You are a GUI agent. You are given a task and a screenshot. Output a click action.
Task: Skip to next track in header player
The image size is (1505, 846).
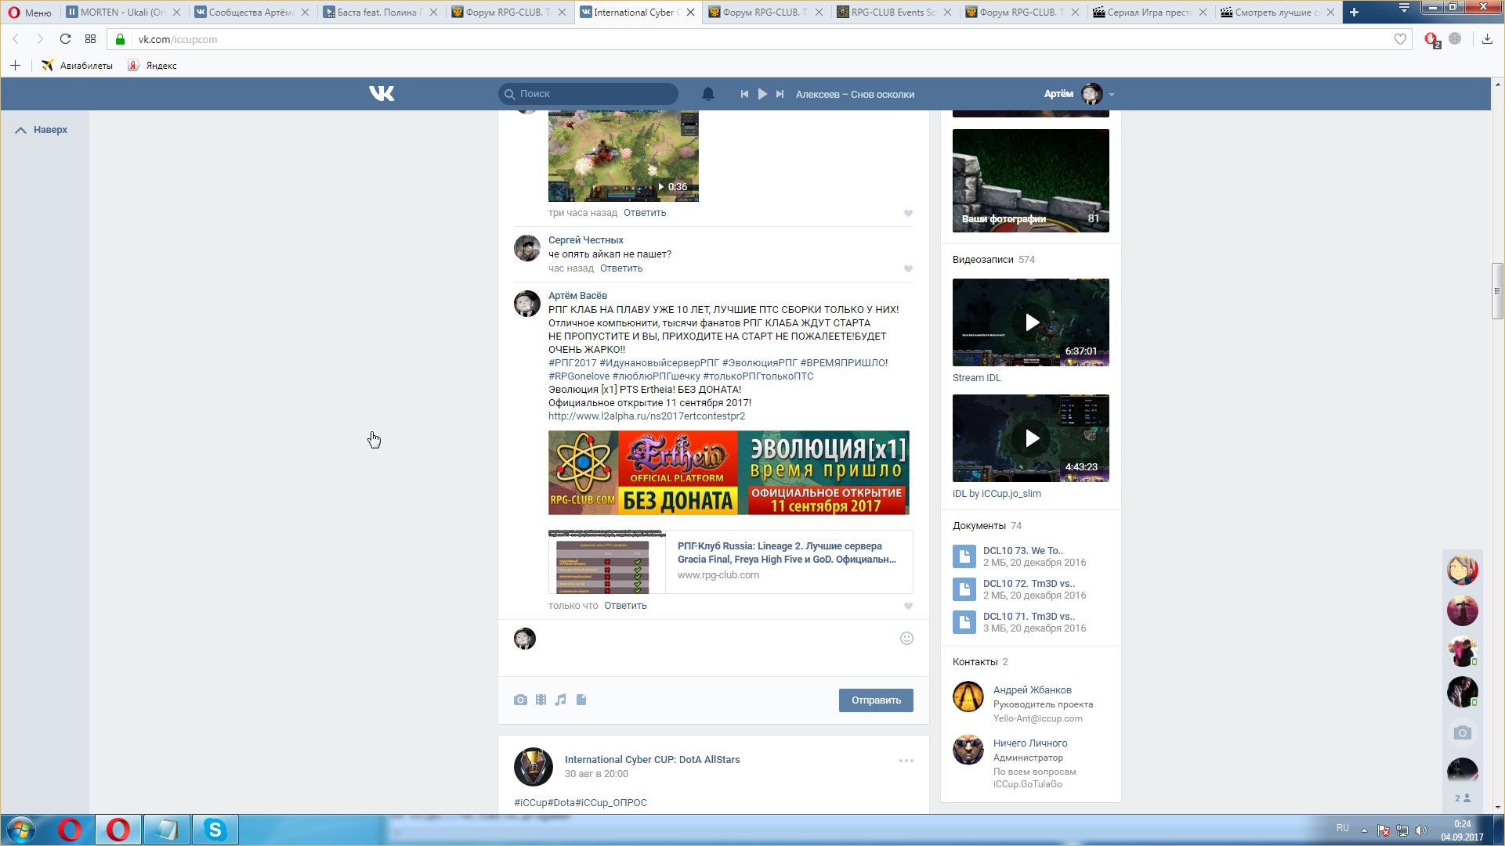pos(780,94)
